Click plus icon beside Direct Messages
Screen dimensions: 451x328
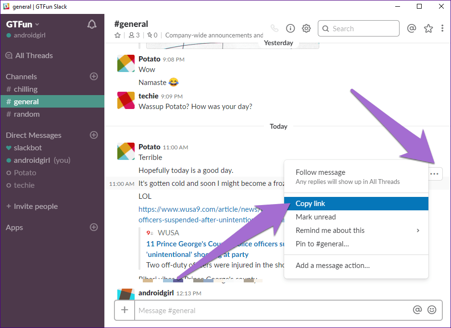(x=94, y=135)
